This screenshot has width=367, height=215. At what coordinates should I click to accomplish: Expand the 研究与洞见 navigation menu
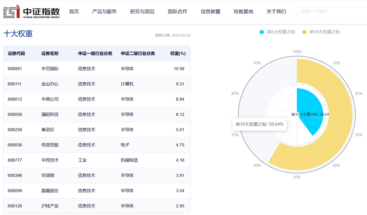coord(142,12)
